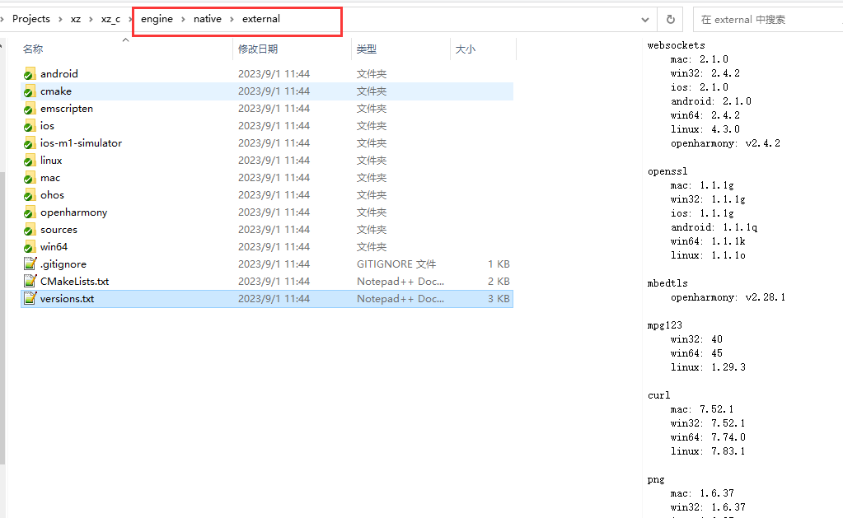The height and width of the screenshot is (518, 843).
Task: Go to Projects in the breadcrumb
Action: click(31, 19)
